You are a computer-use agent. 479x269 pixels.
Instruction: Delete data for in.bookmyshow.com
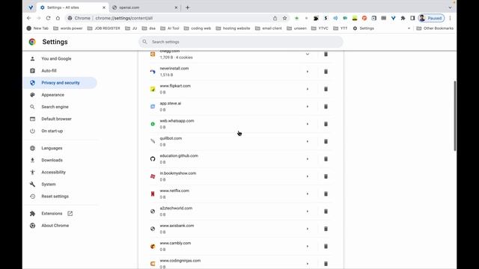coord(326,176)
